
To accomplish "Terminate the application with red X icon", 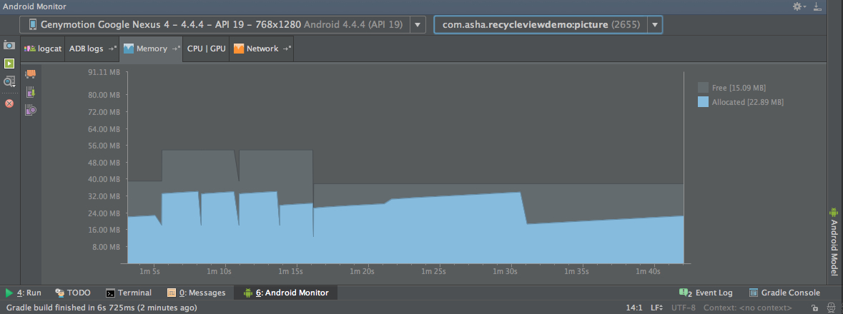I will [x=9, y=103].
